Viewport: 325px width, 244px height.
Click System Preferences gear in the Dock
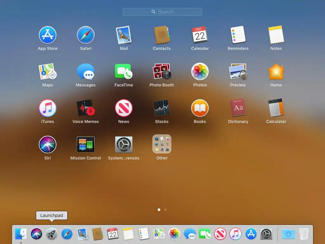click(x=266, y=234)
